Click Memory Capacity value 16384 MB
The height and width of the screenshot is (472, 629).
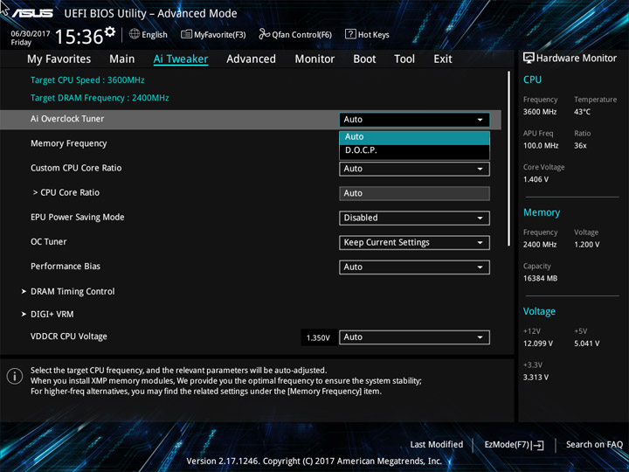(541, 278)
